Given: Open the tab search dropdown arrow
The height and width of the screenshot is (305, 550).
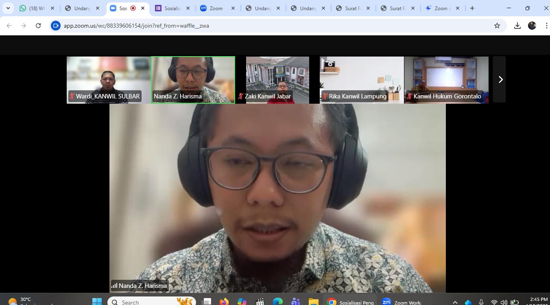Looking at the screenshot, I should pyautogui.click(x=8, y=8).
